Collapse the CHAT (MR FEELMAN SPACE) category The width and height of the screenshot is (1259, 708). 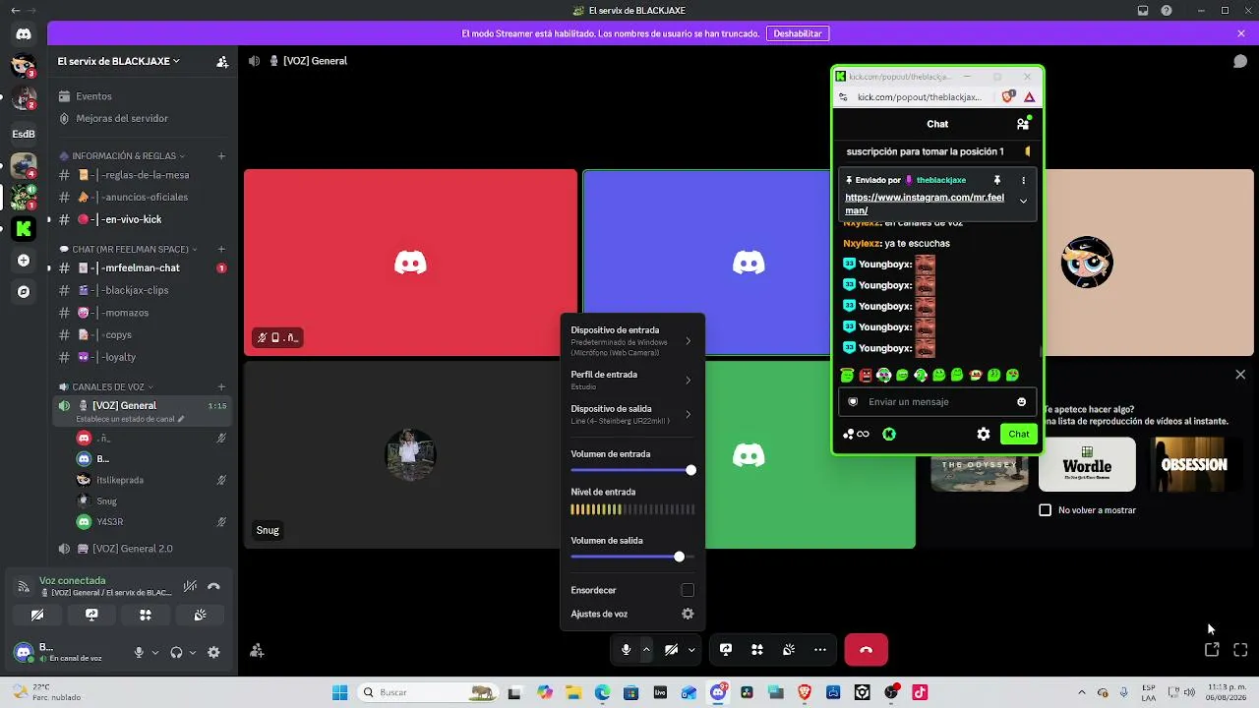129,249
